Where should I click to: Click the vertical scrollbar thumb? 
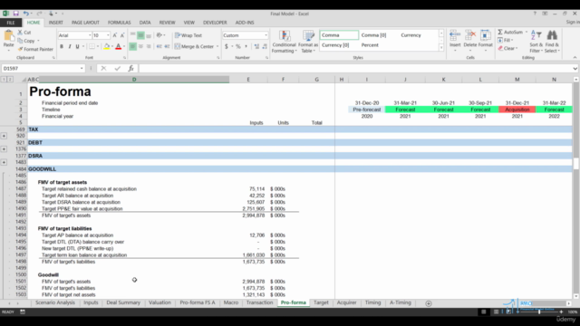click(576, 163)
